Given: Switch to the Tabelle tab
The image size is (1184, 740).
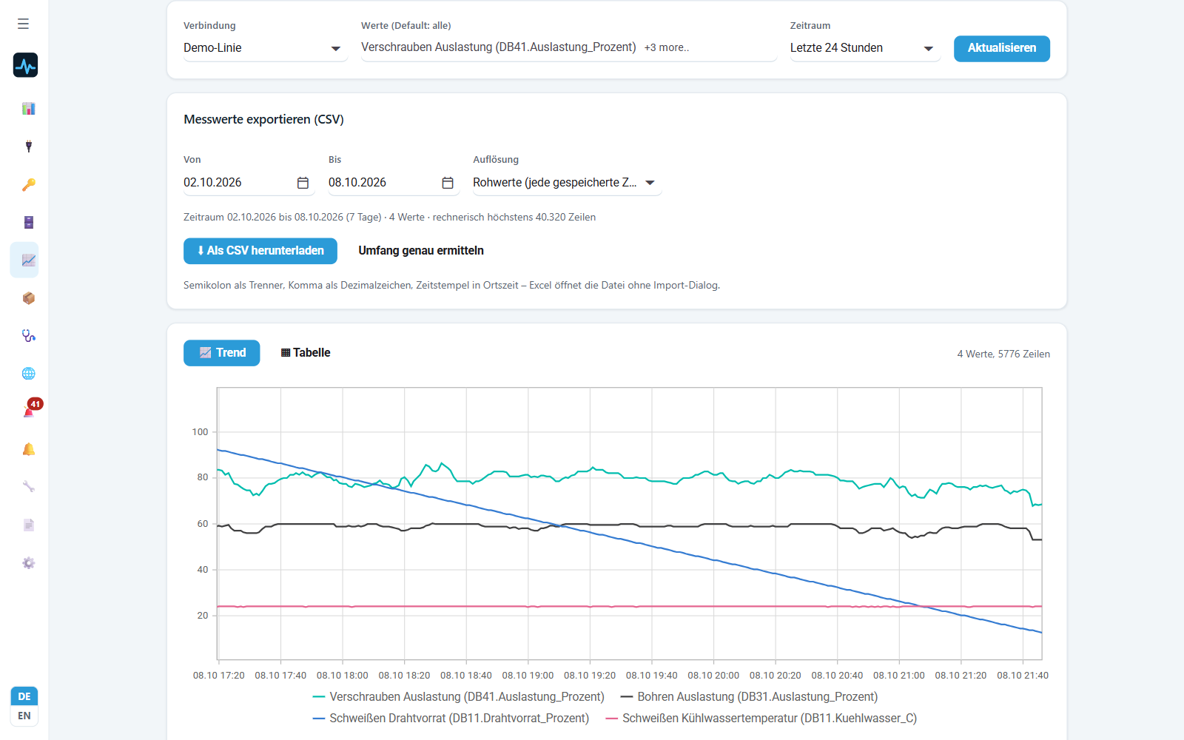Looking at the screenshot, I should tap(306, 353).
